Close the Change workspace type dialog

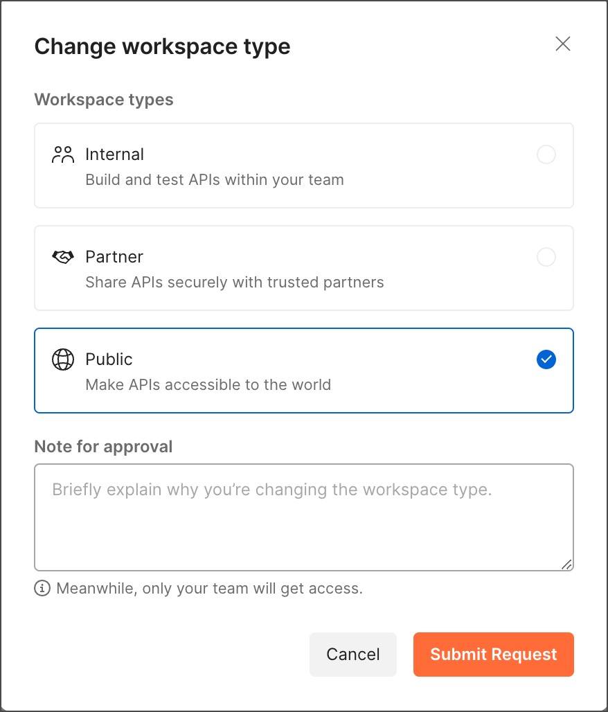[563, 44]
